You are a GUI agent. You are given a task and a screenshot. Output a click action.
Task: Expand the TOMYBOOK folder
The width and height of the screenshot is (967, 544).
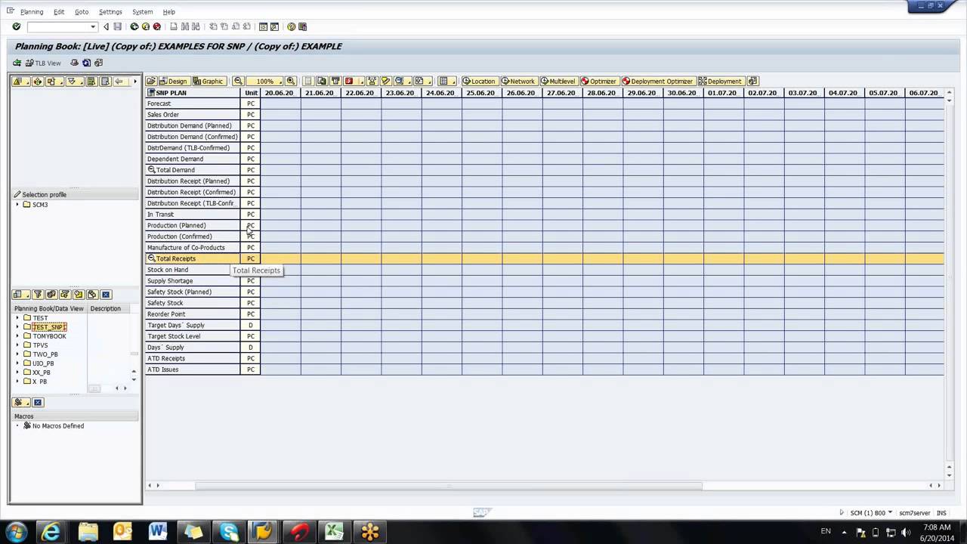pos(17,336)
